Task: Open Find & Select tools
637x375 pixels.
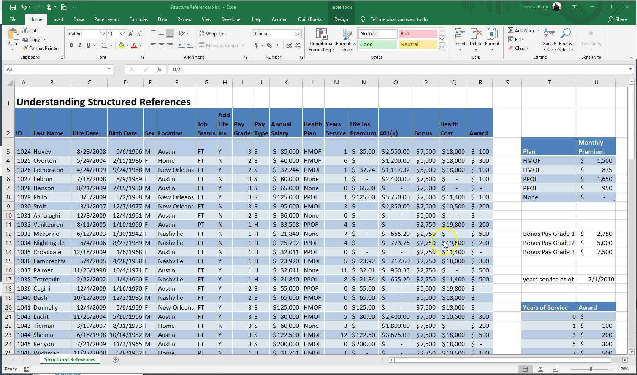Action: pyautogui.click(x=566, y=39)
